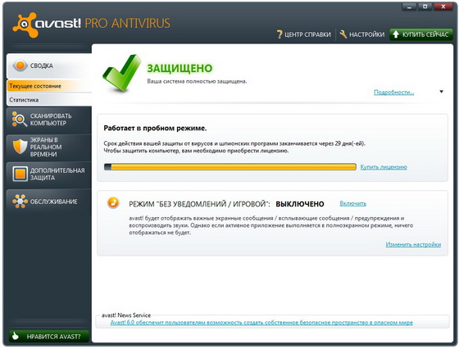Viewport: 459px width, 349px height.
Task: Click the settings wrench icon
Action: (x=343, y=34)
